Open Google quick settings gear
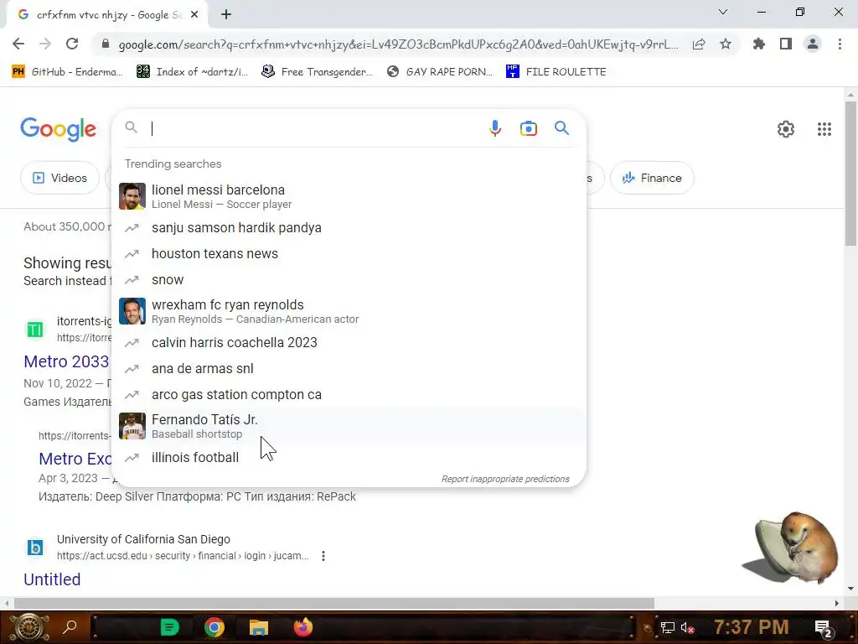The image size is (858, 644). pyautogui.click(x=786, y=129)
